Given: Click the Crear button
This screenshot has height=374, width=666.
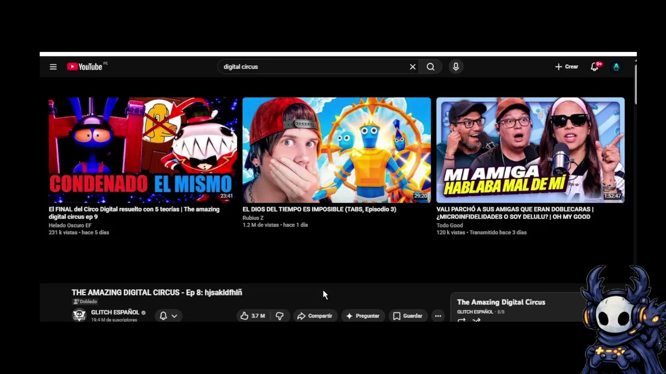Looking at the screenshot, I should [x=567, y=66].
